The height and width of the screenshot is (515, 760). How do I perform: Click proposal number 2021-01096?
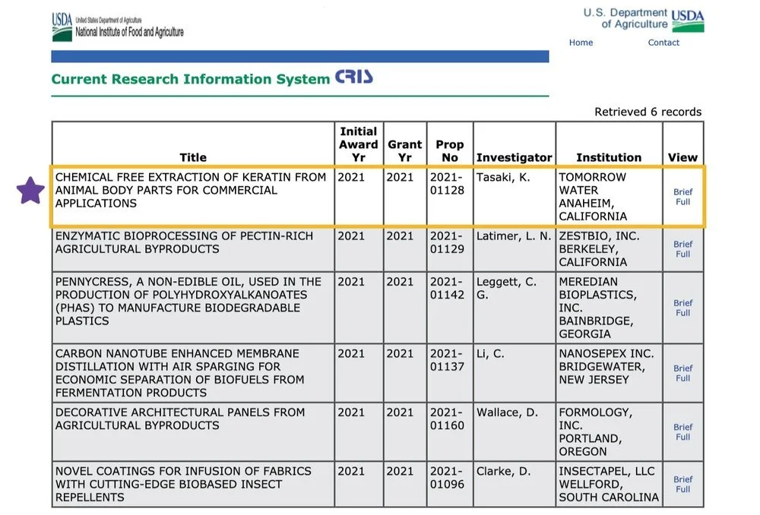[x=447, y=478]
